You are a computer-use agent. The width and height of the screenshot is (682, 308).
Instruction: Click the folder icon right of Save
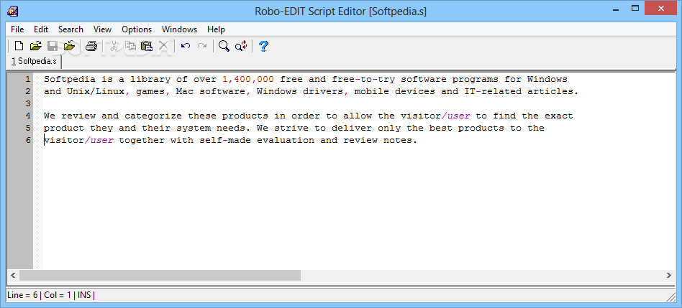pos(69,45)
